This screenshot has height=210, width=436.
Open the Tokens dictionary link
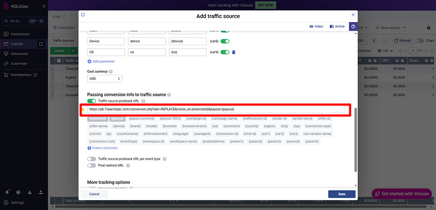coord(104,148)
